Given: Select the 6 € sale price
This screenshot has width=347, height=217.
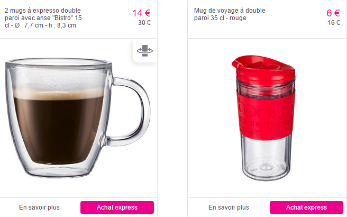Looking at the screenshot, I should click(333, 13).
